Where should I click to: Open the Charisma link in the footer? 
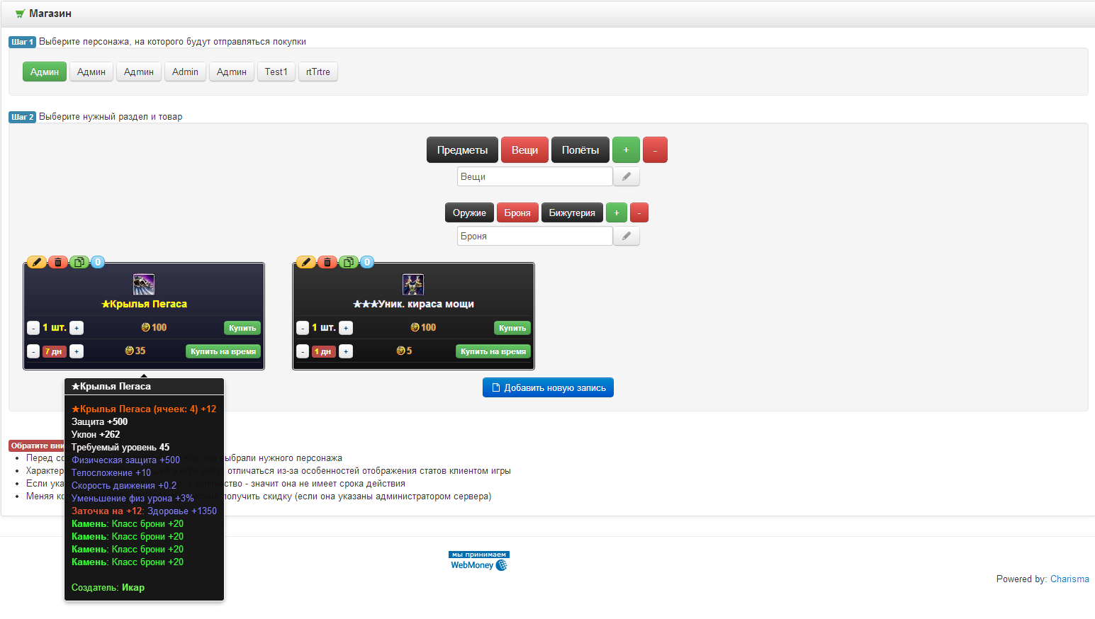tap(1069, 579)
